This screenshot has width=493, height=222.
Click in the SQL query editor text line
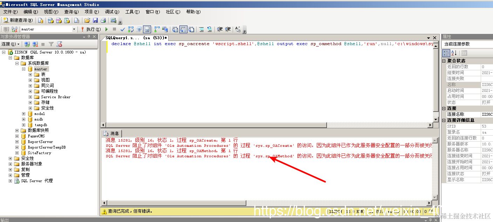[272, 44]
